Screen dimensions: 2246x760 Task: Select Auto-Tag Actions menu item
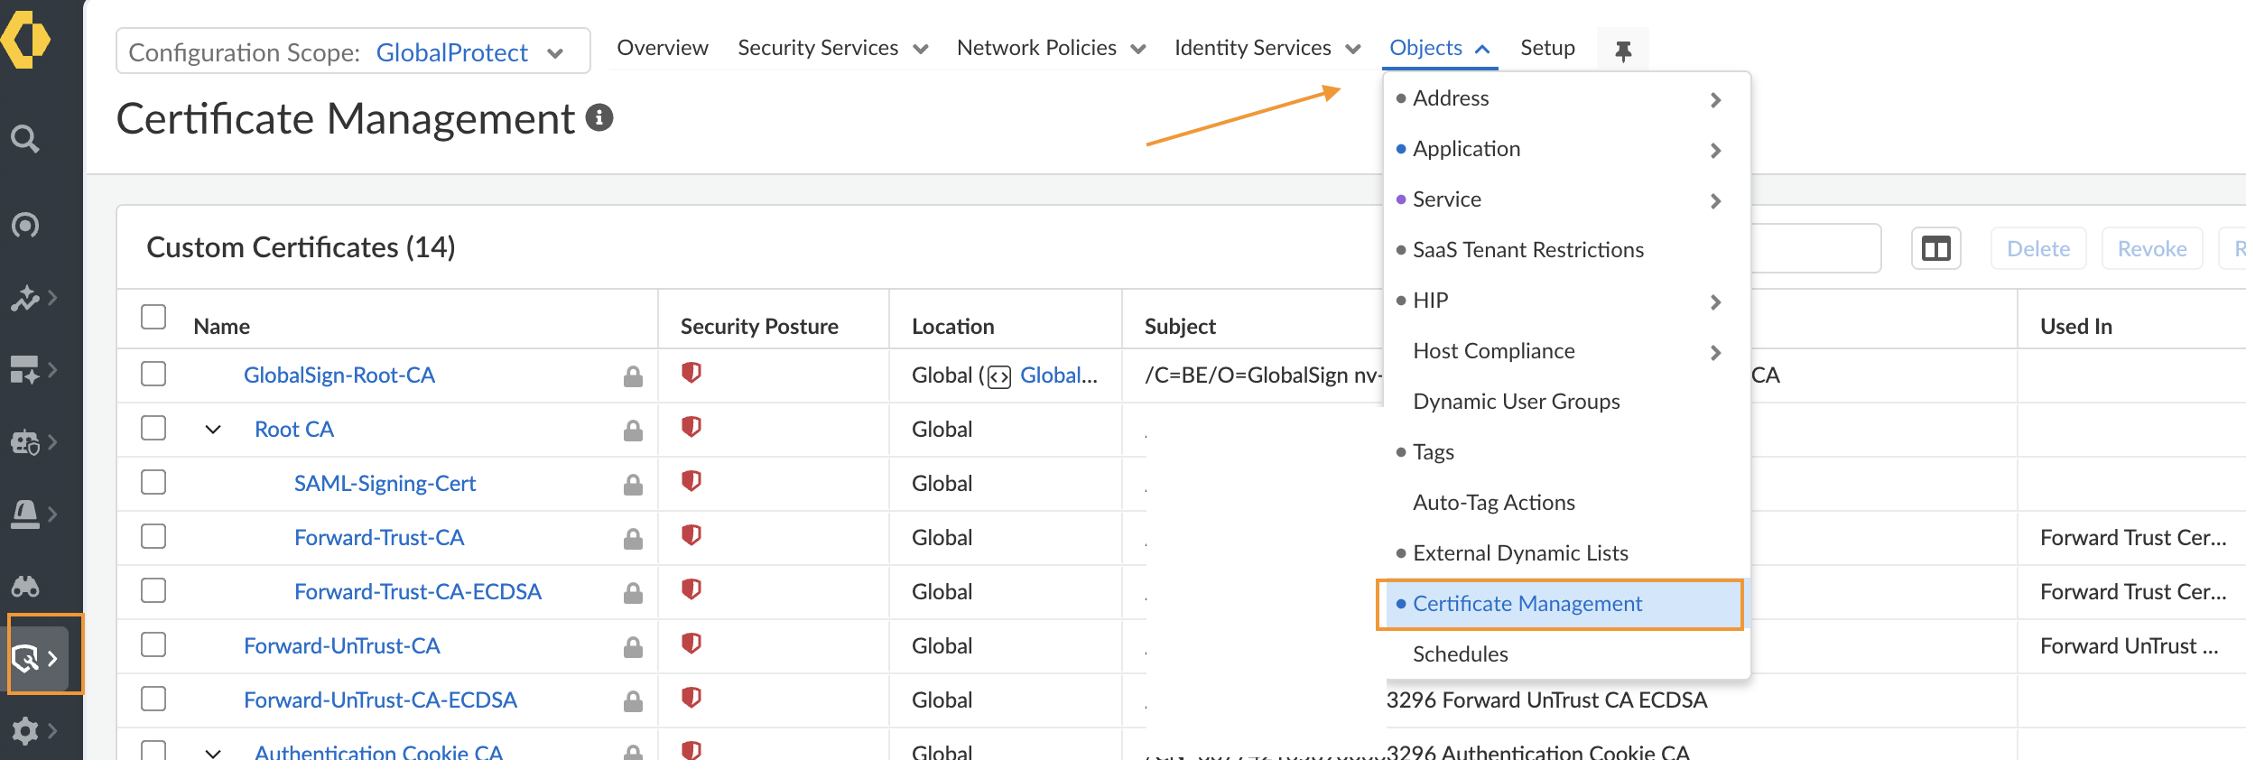click(x=1566, y=503)
